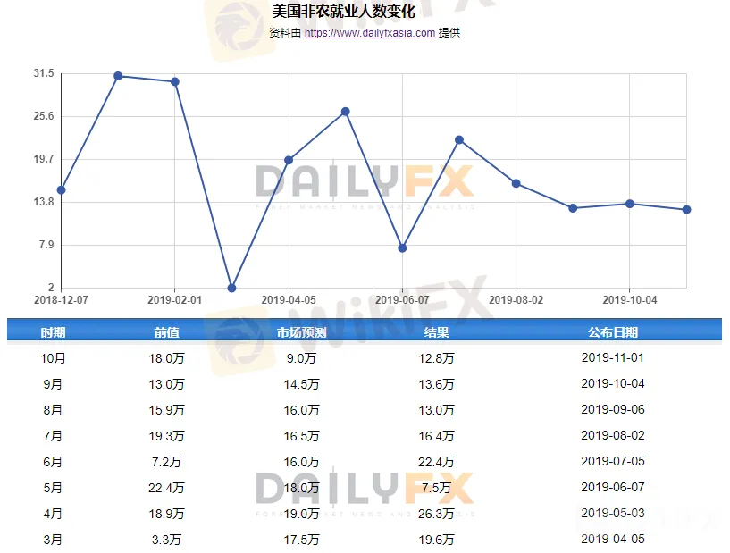Select the 公布日期 column header

point(613,332)
